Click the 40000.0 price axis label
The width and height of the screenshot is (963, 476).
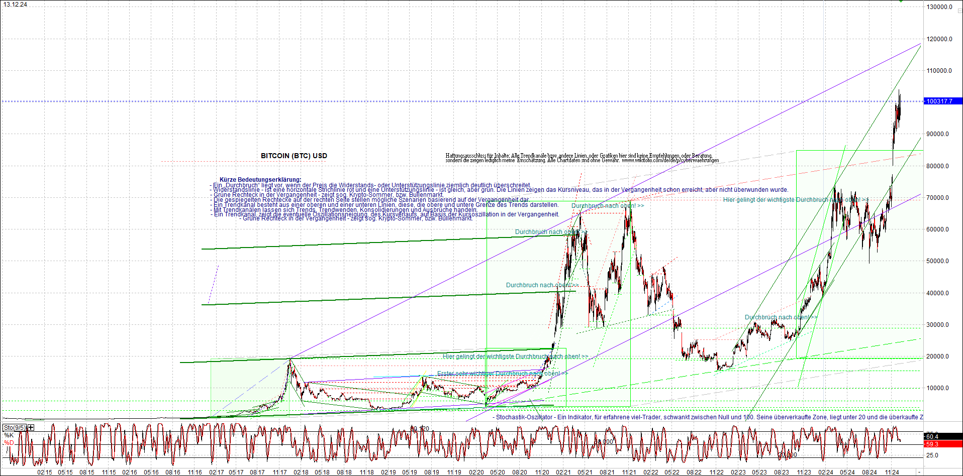(x=938, y=293)
